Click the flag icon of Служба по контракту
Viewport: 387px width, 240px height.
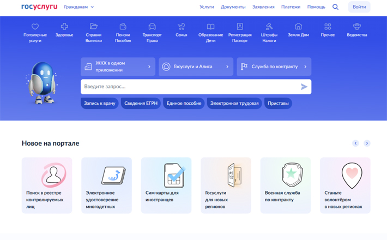tap(244, 67)
